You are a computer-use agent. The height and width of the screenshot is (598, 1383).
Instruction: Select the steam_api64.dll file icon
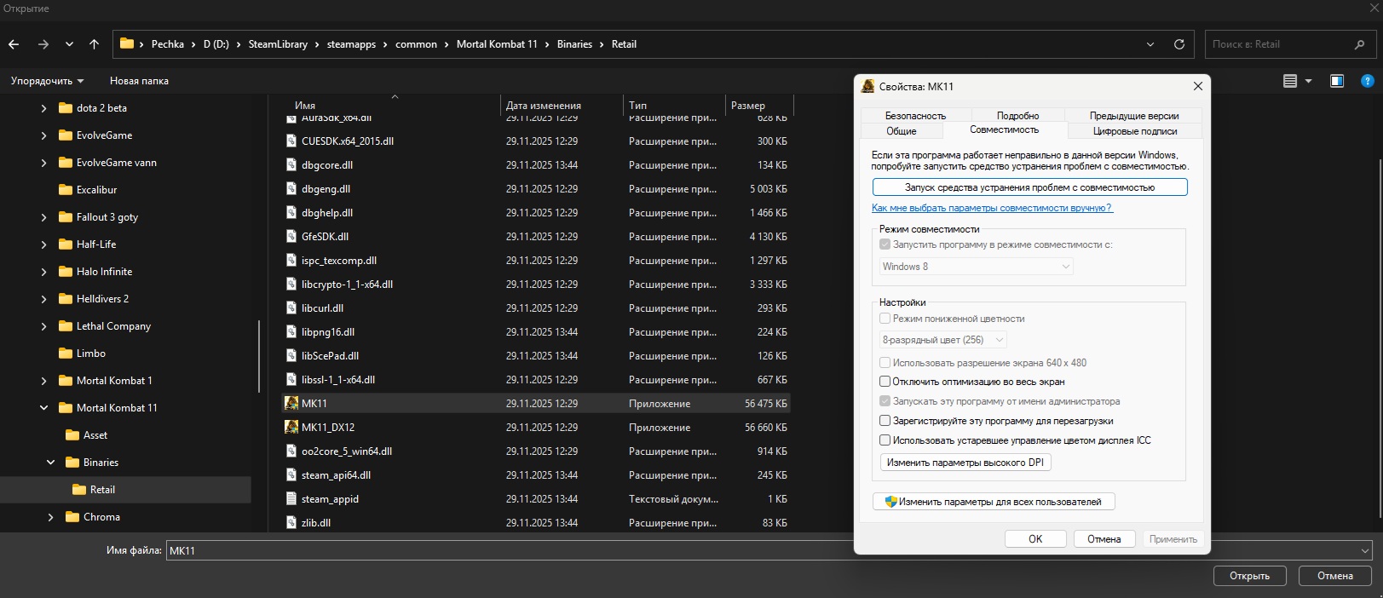(291, 474)
